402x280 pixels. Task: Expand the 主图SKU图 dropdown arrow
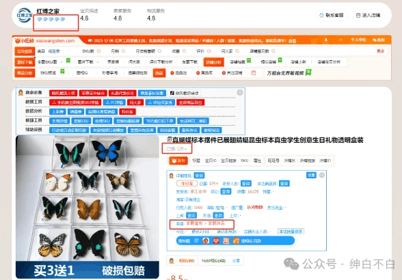(x=62, y=62)
